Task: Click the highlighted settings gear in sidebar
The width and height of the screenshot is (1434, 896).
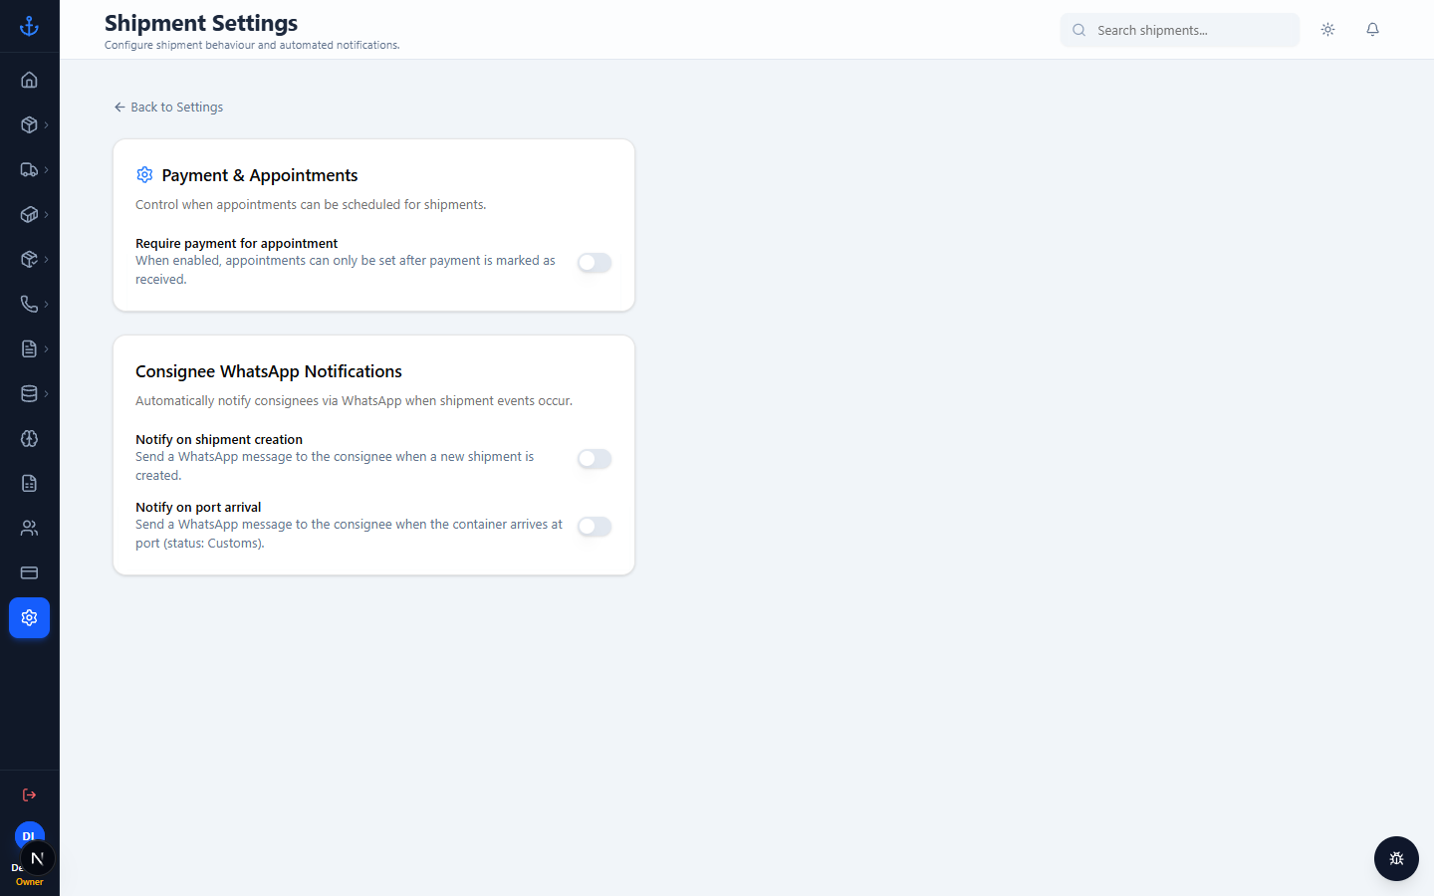Action: point(29,617)
